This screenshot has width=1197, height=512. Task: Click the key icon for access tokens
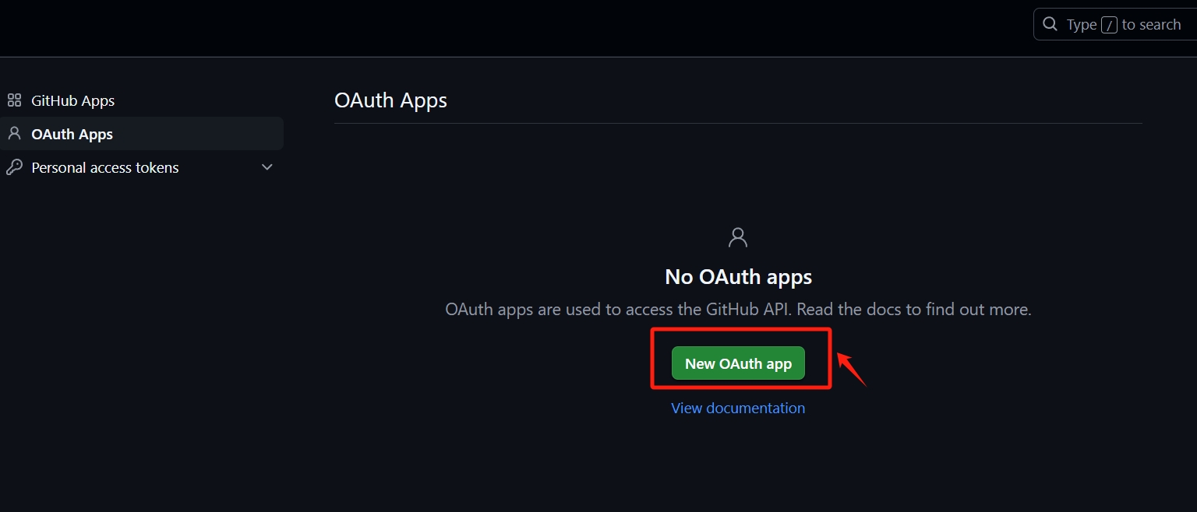pos(14,167)
